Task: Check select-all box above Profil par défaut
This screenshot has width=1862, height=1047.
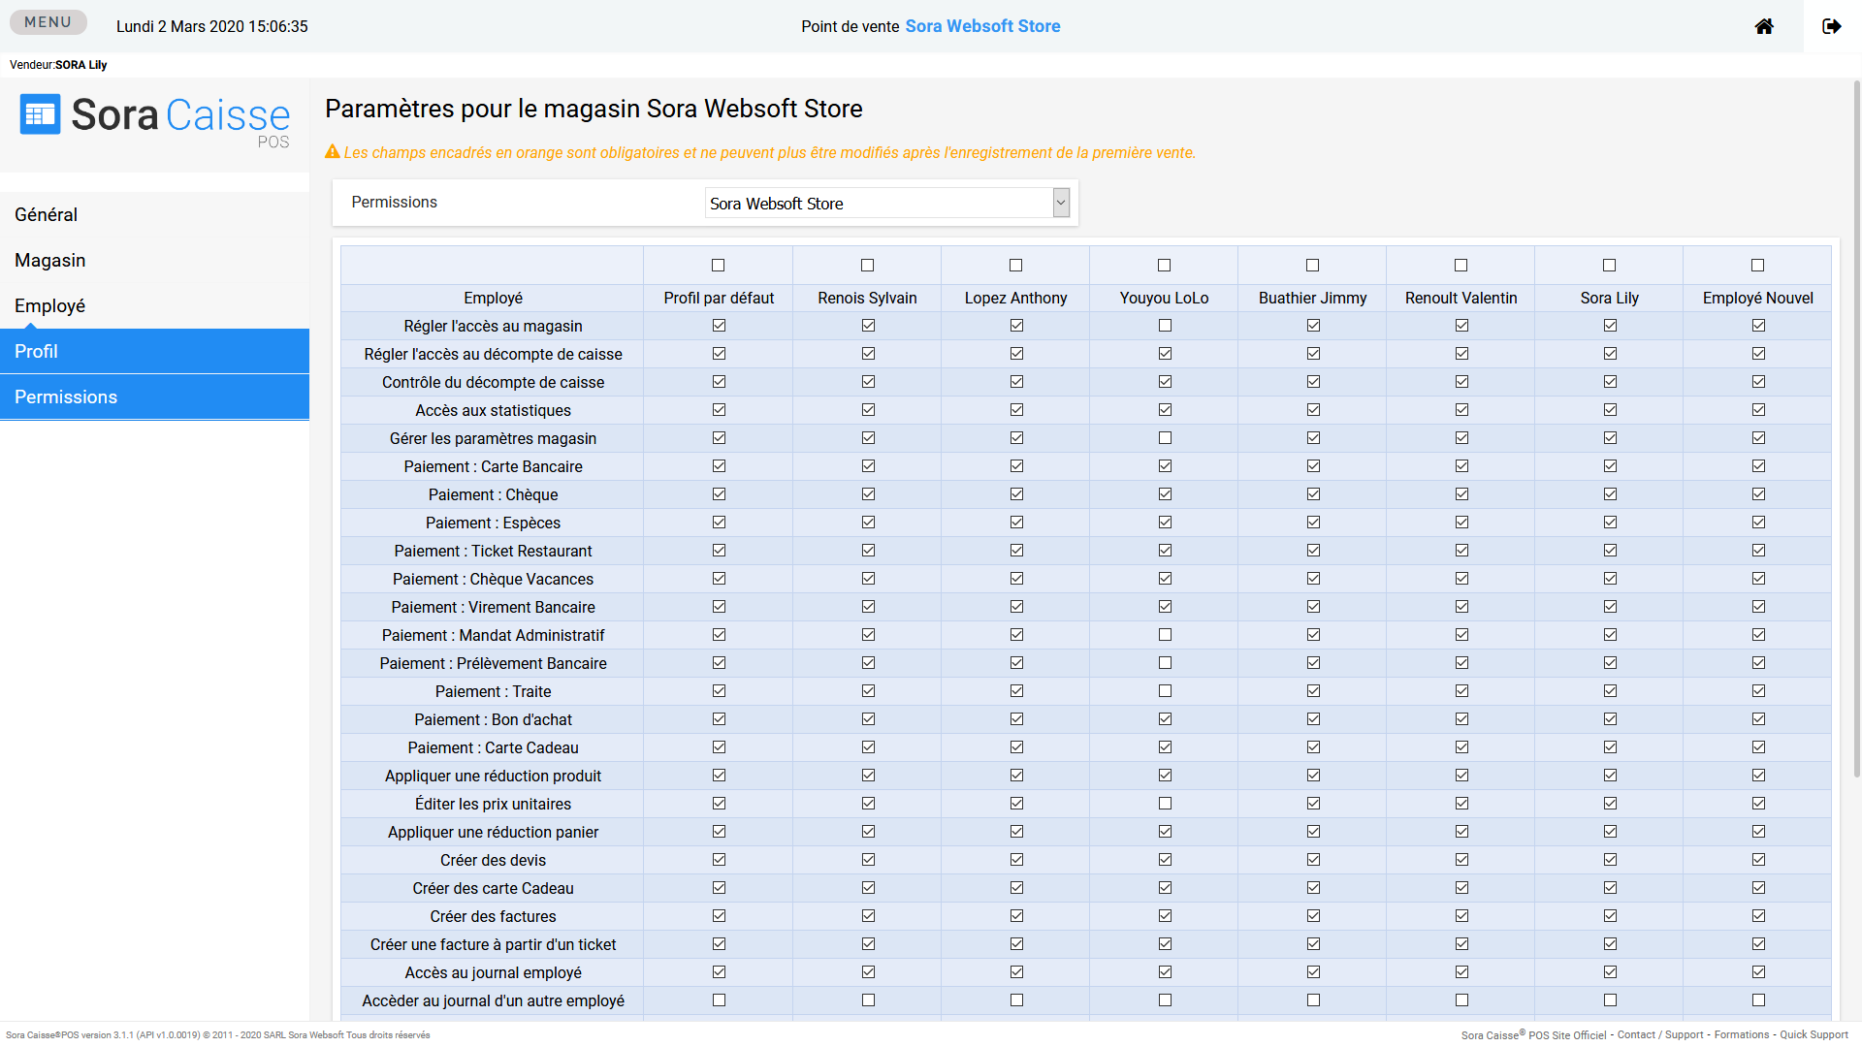Action: (719, 266)
